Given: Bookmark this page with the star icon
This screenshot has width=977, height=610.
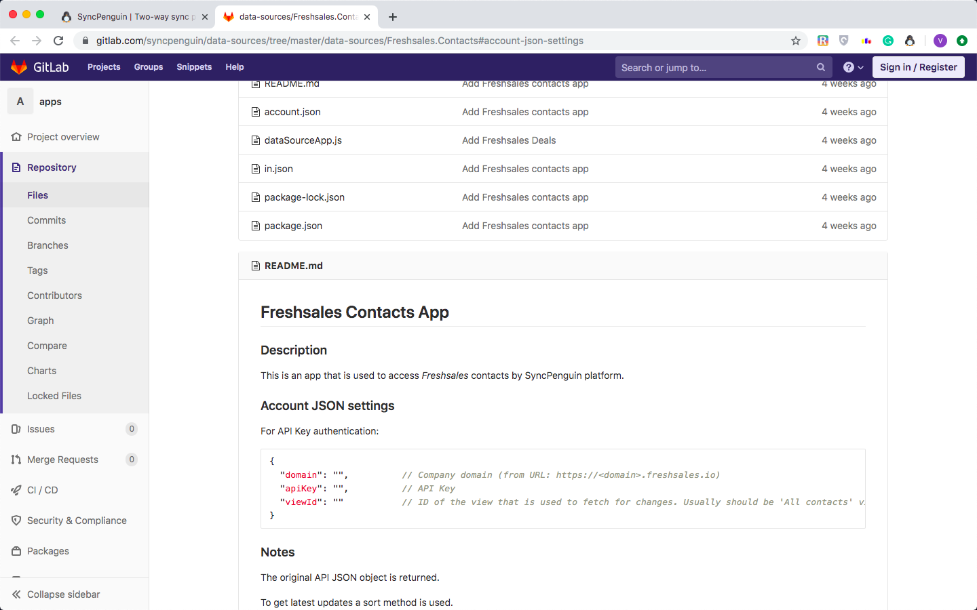Looking at the screenshot, I should coord(796,41).
